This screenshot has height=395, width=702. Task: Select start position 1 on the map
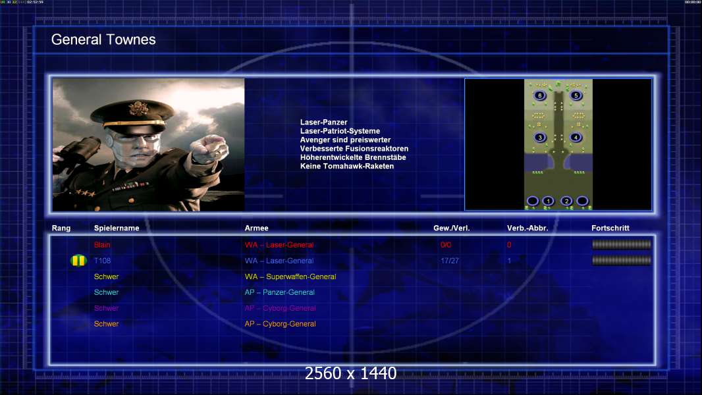click(548, 201)
